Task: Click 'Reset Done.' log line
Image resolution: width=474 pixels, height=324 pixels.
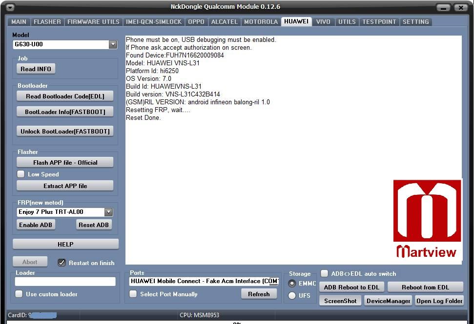Action: pyautogui.click(x=144, y=117)
